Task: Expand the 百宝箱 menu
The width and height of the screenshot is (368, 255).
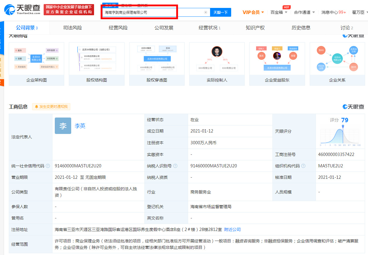Action: pos(279,12)
